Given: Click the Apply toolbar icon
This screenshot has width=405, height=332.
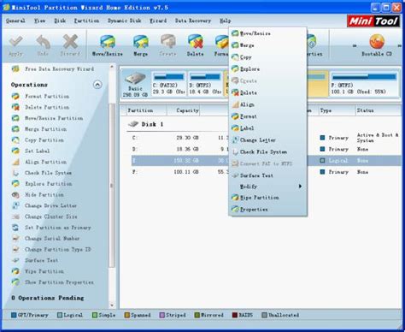Looking at the screenshot, I should [15, 45].
